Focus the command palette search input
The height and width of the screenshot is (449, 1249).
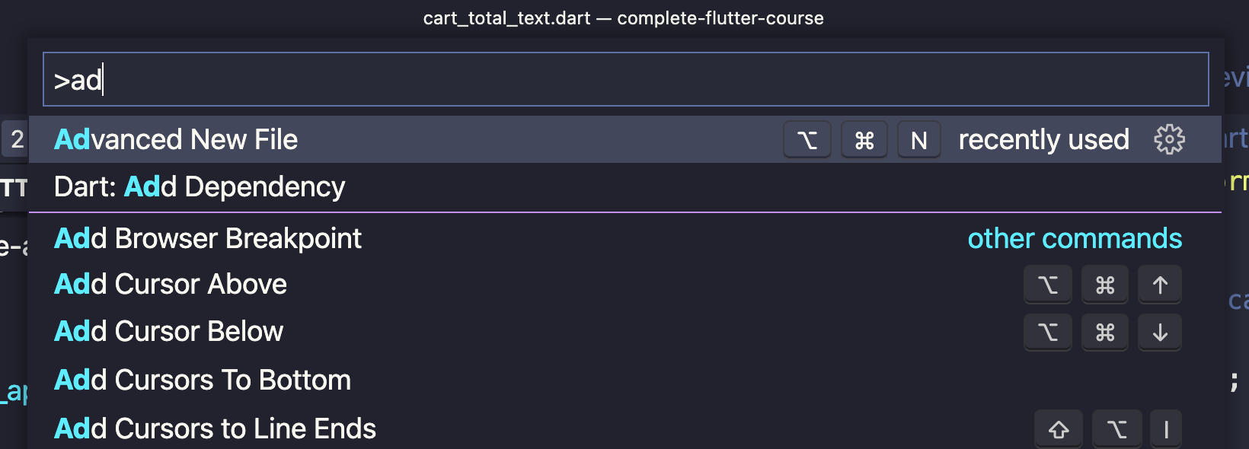click(x=624, y=79)
